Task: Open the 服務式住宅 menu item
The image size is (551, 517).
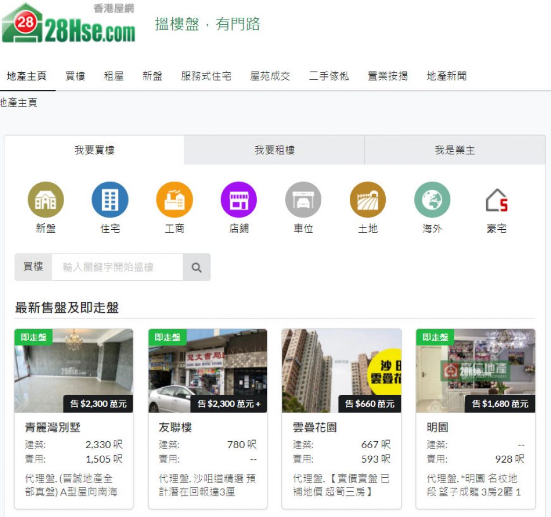Action: click(x=206, y=76)
